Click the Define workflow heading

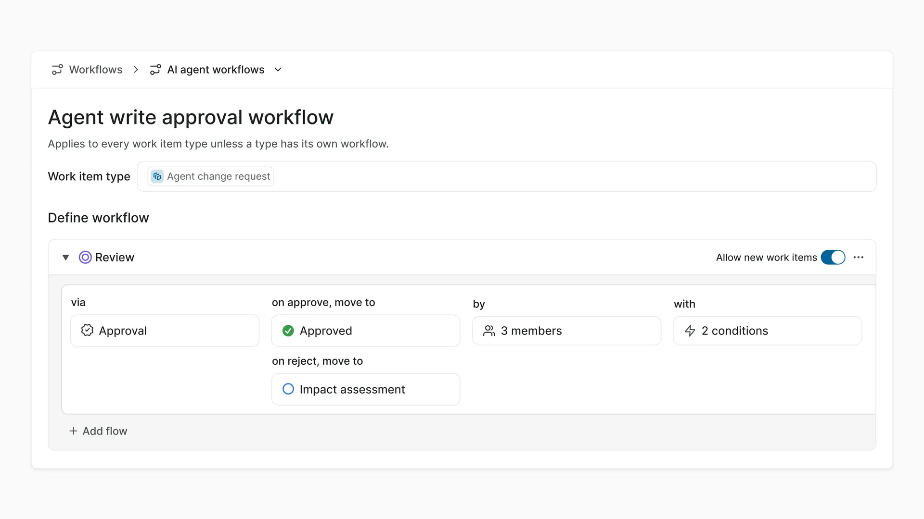(x=98, y=218)
